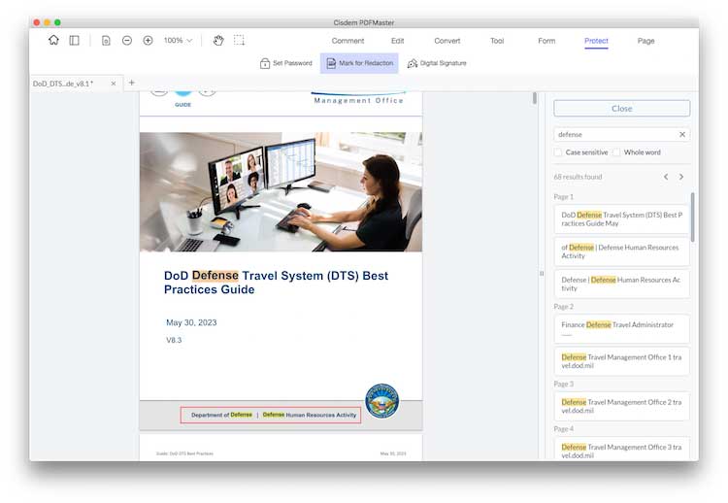Select result 'DoD Defense Travel System (DTS) Best P'
The image size is (728, 503).
click(621, 219)
